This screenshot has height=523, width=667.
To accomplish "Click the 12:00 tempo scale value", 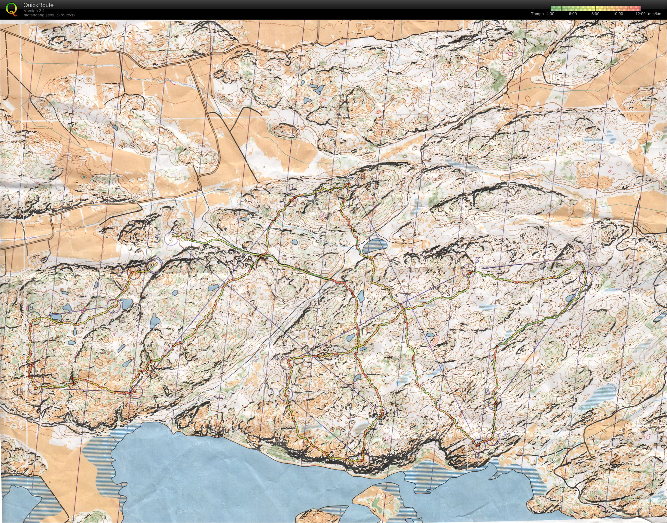I will click(x=641, y=14).
